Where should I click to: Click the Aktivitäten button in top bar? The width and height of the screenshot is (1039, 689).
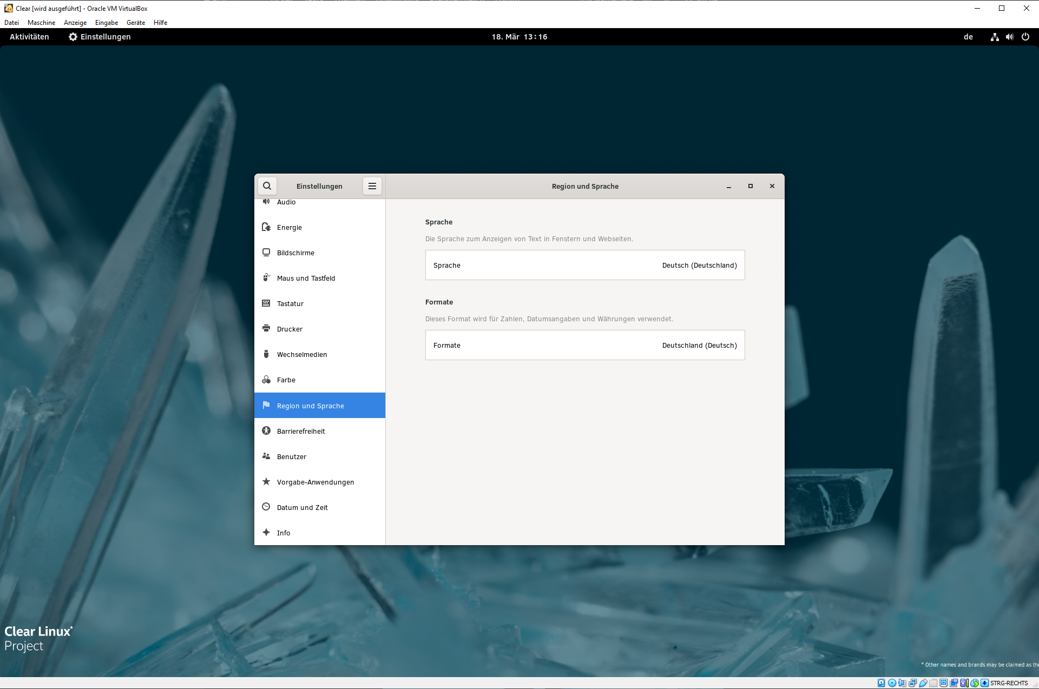(29, 37)
